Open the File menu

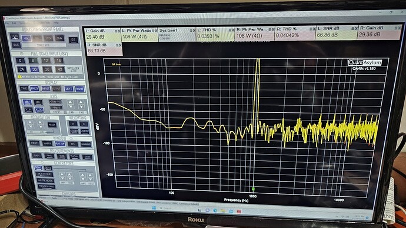point(7,23)
